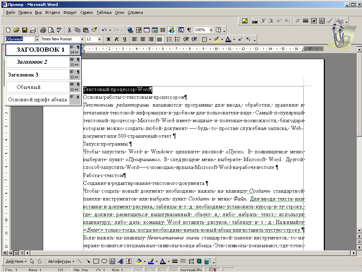362x272 pixels.
Task: Insert hyperlink with globe icon
Action: coord(130,30)
